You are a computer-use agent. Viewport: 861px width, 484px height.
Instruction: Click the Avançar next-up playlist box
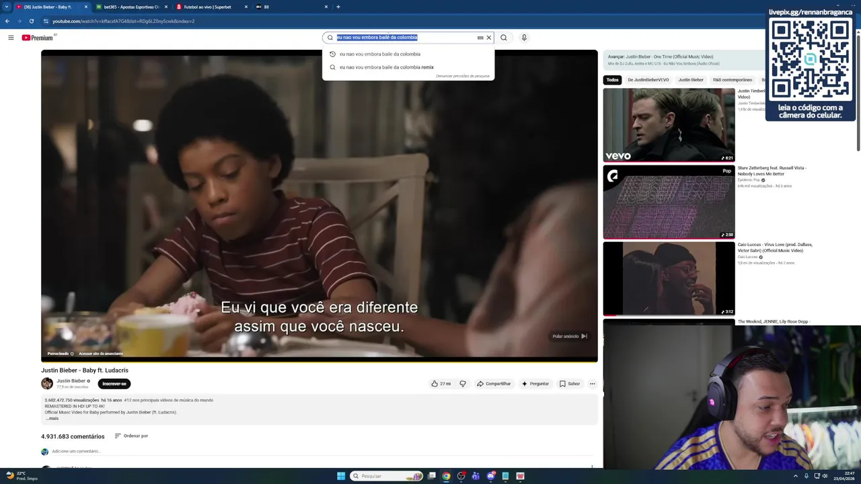[x=683, y=60]
